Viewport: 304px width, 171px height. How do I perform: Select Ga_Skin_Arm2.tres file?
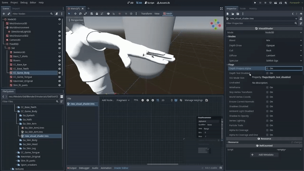pos(34,128)
